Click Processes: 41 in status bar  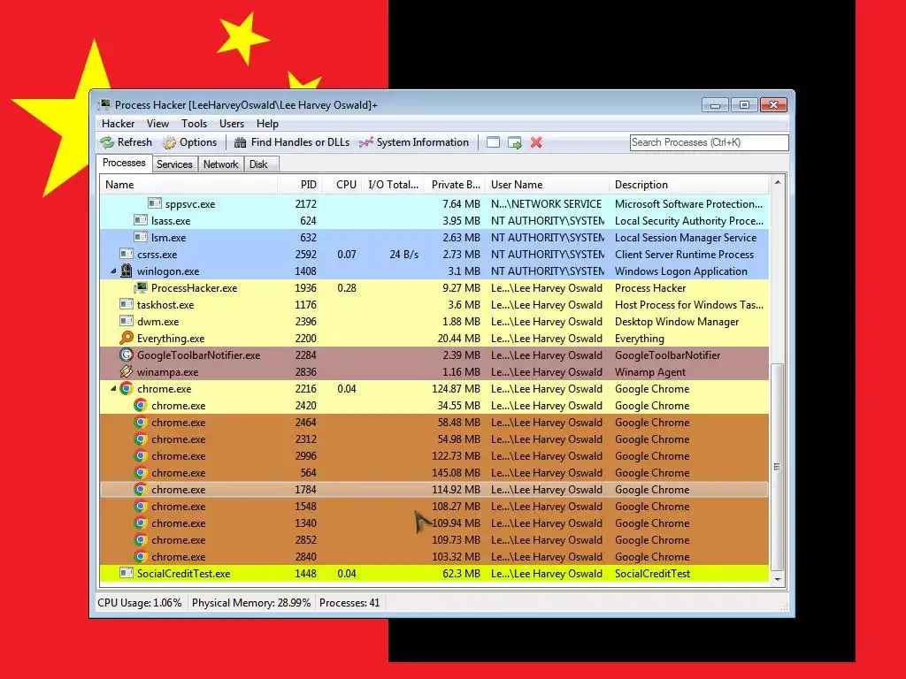pyautogui.click(x=349, y=603)
